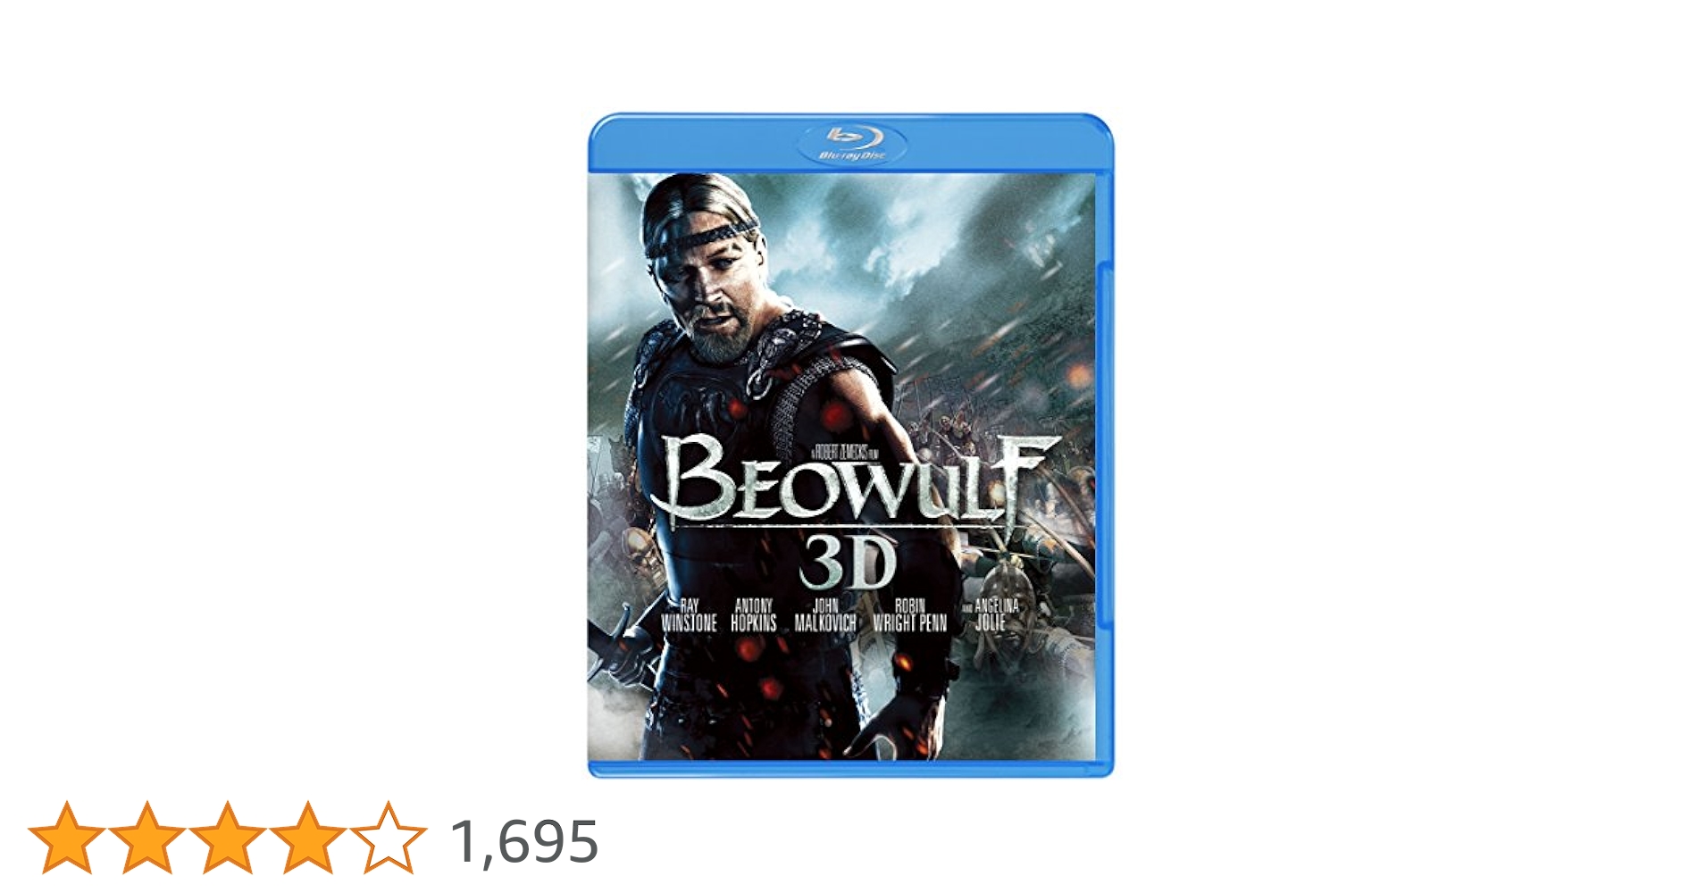
Task: Click Ray Winstone's name on the cover
Action: pyautogui.click(x=689, y=614)
